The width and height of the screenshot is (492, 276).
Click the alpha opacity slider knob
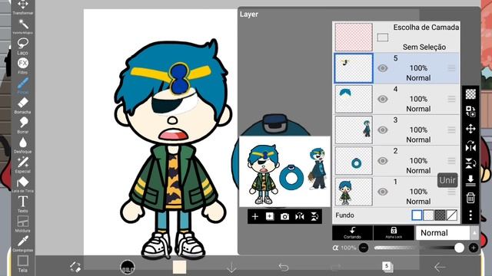459,248
